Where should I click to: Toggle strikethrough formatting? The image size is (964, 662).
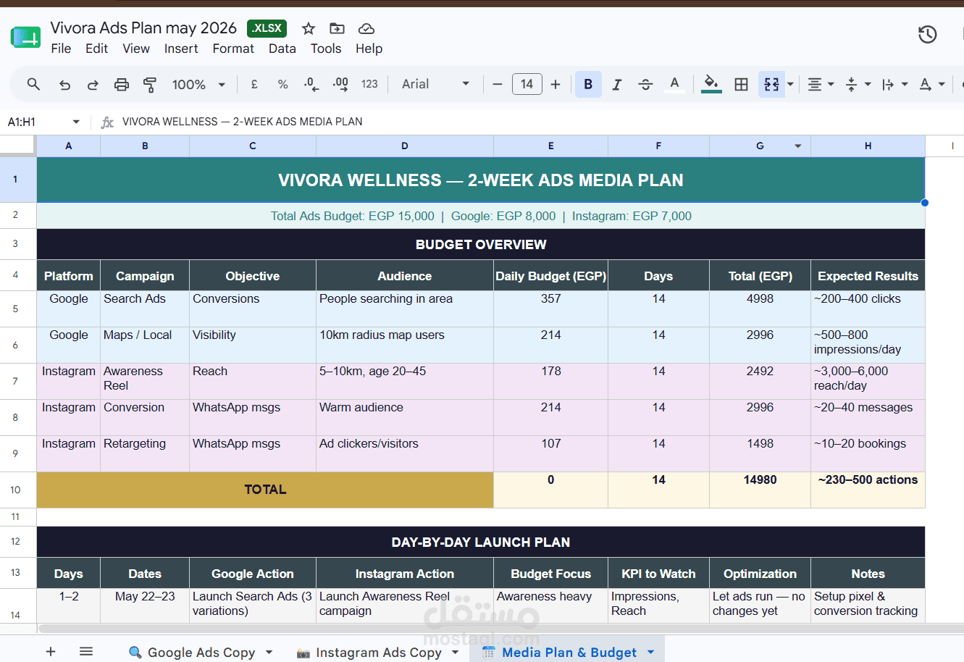coord(645,85)
